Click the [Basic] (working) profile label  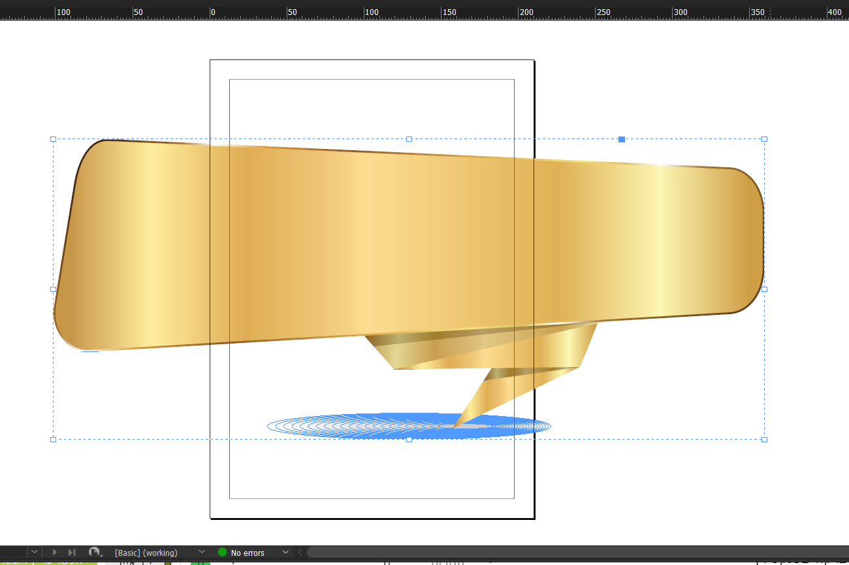point(146,553)
